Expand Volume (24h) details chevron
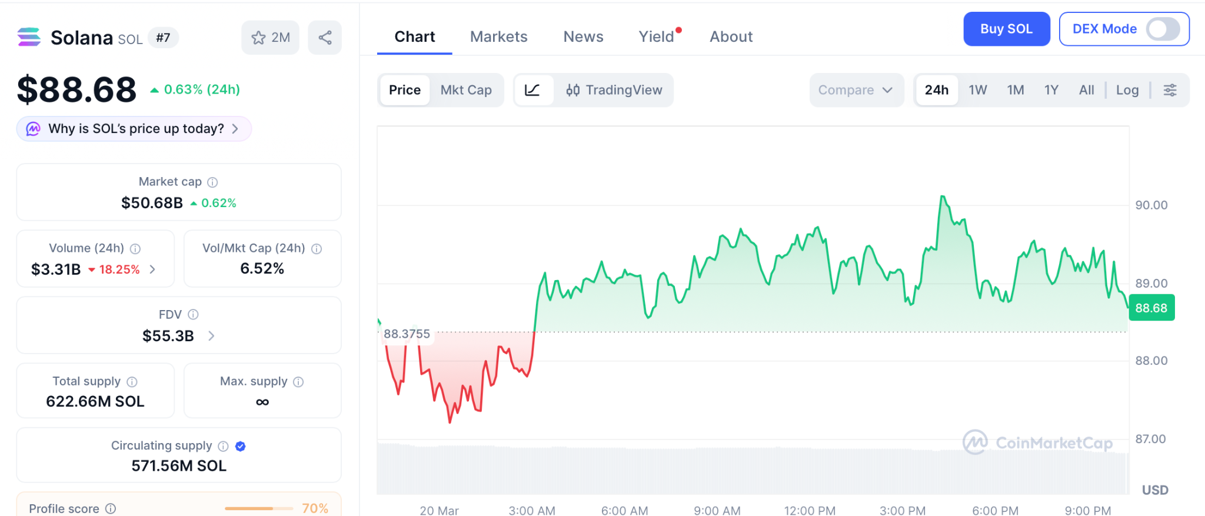This screenshot has width=1205, height=516. click(153, 269)
